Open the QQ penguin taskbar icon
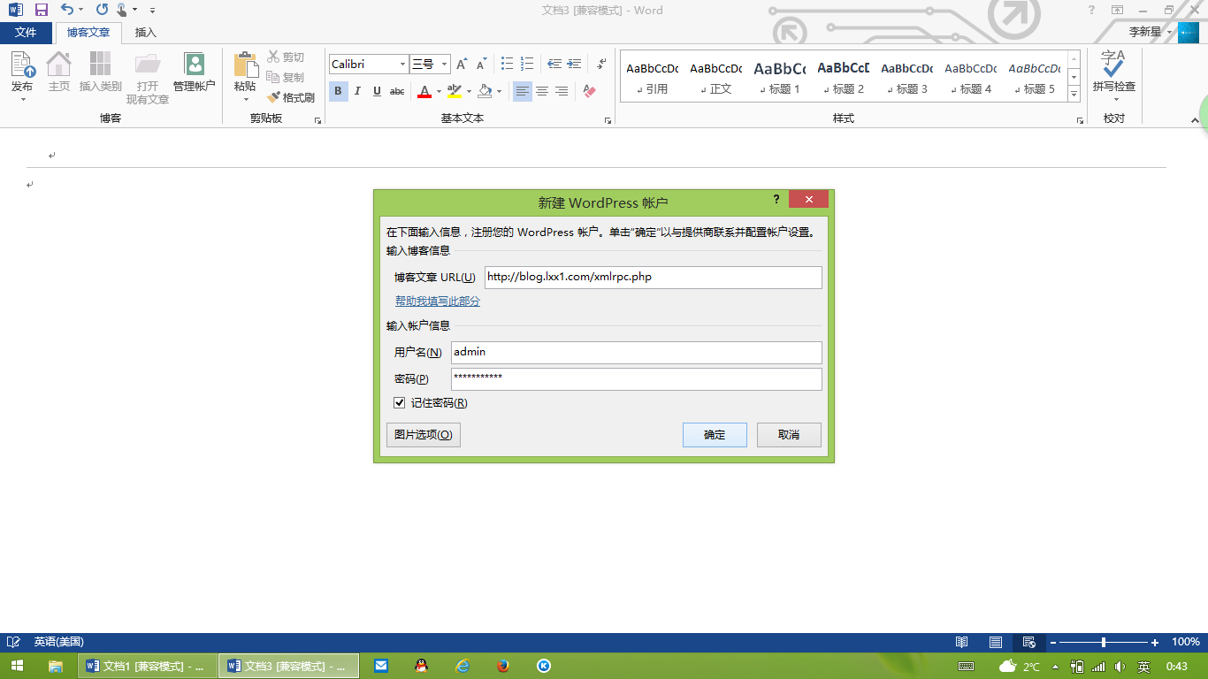 422,667
